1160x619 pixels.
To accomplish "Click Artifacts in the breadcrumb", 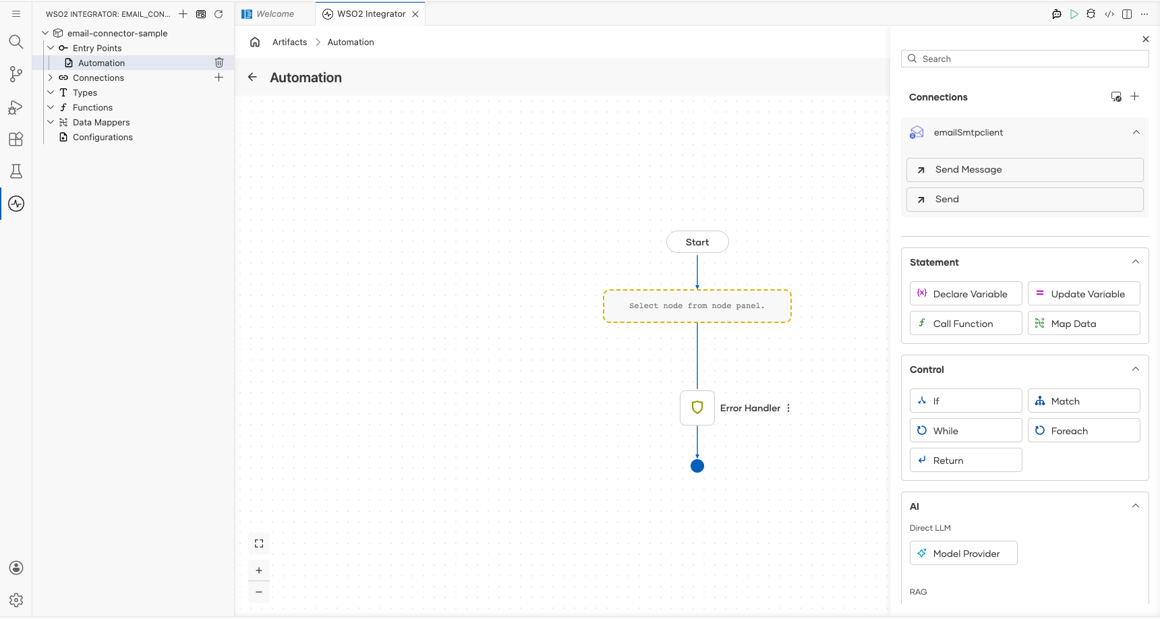I will (289, 42).
